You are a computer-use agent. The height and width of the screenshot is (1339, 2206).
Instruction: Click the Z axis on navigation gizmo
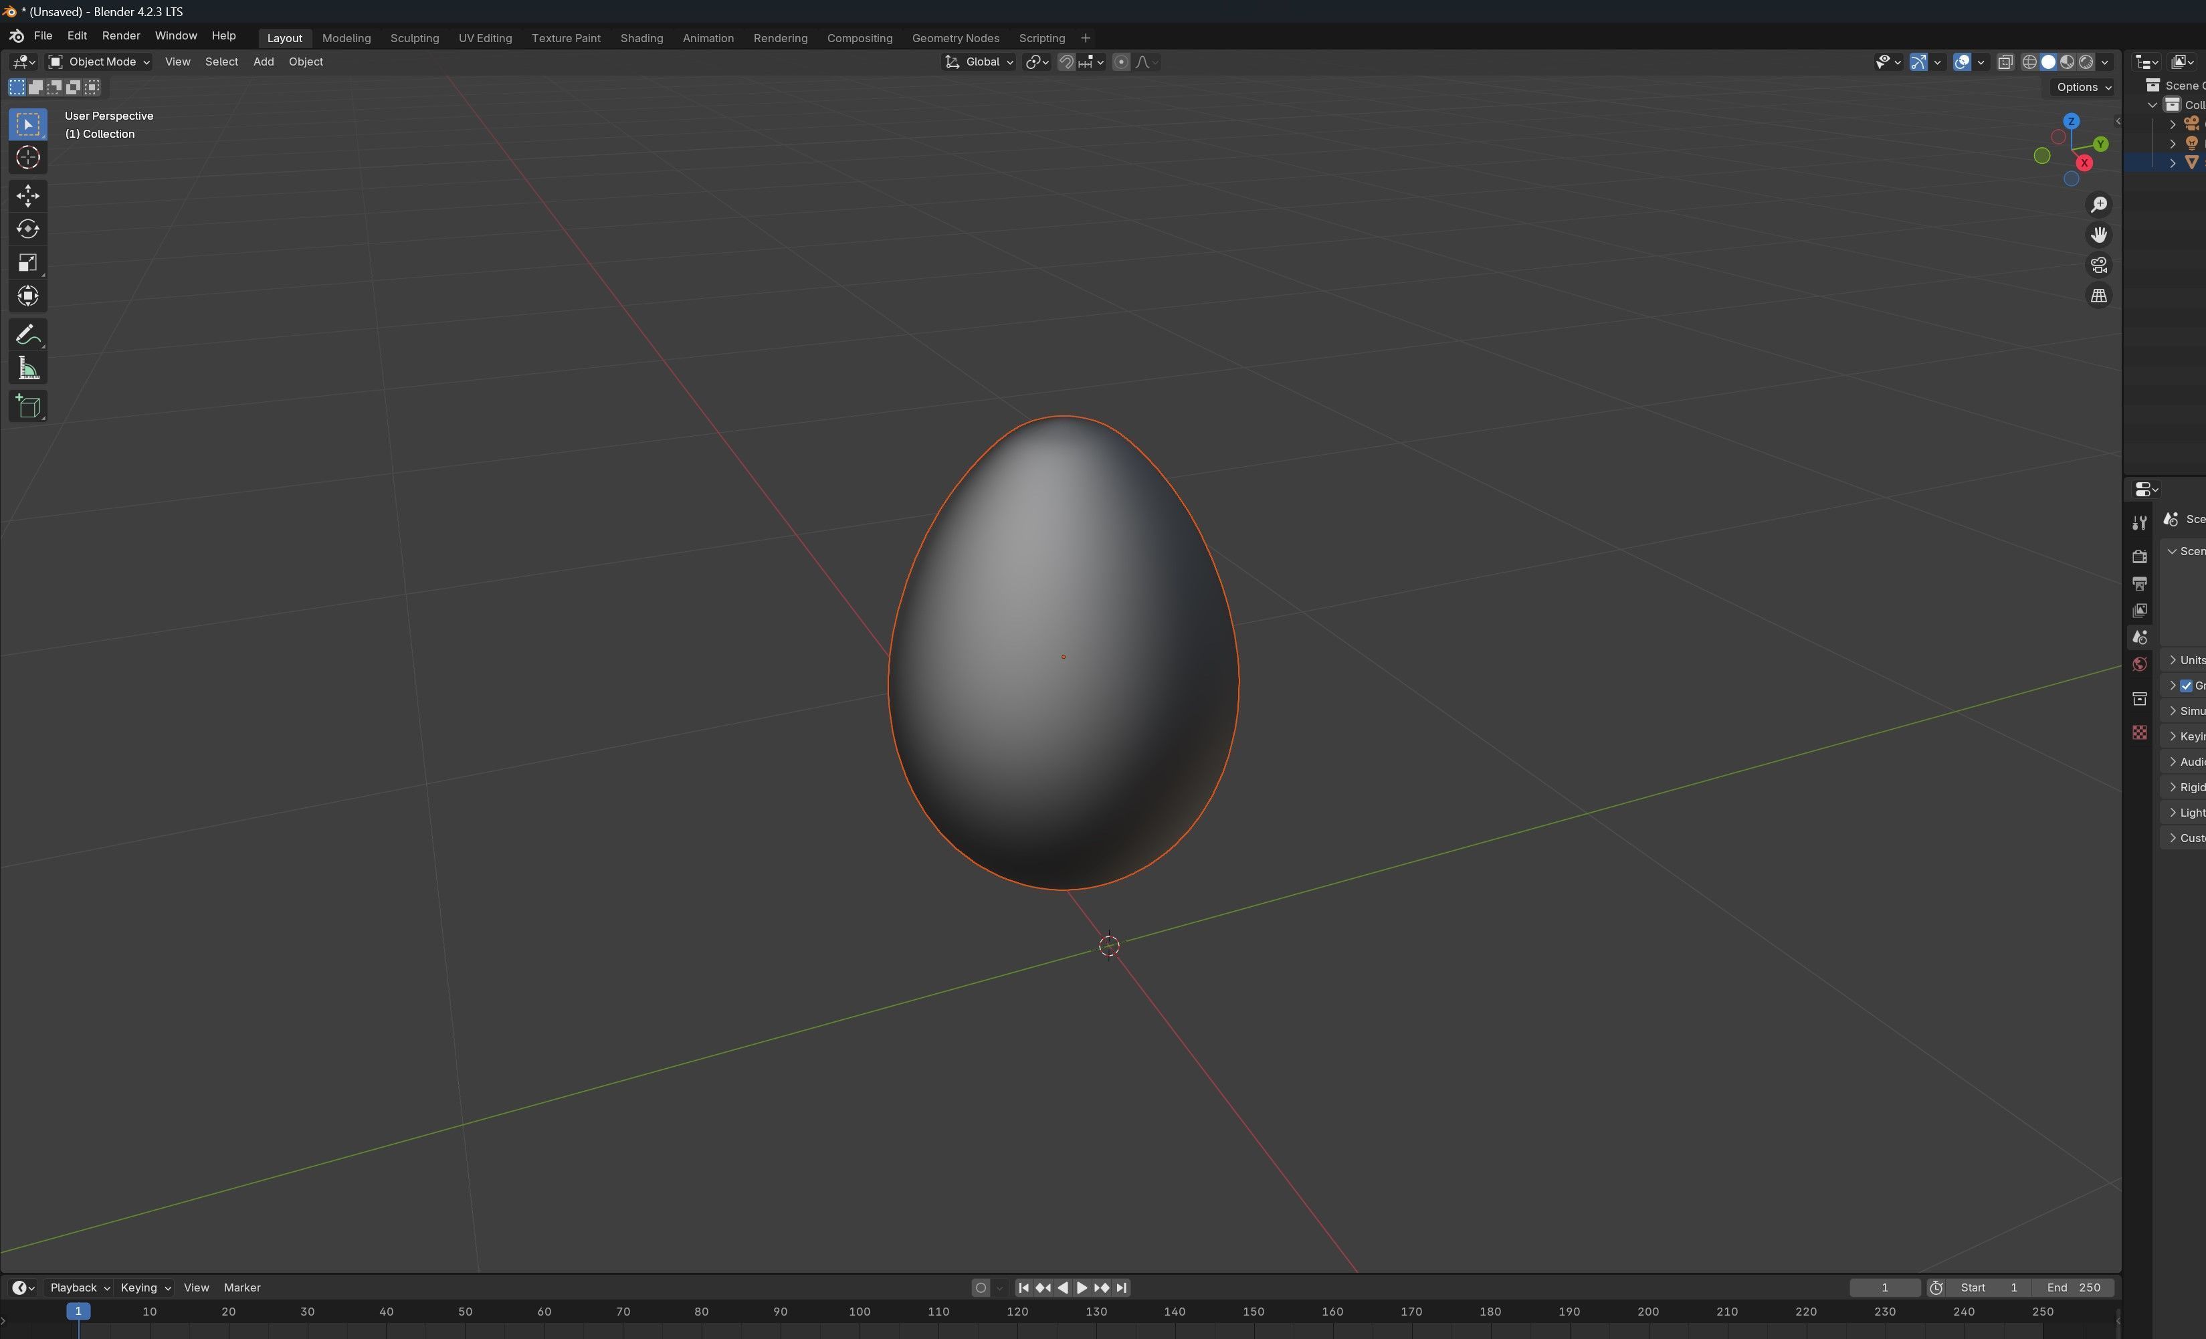pos(2071,121)
